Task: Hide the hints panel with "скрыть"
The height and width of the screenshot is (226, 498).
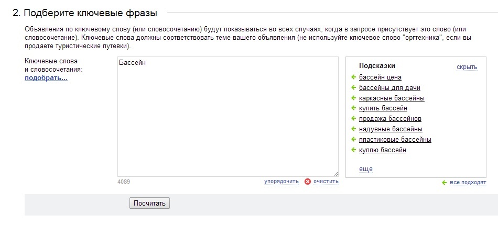Action: [467, 67]
